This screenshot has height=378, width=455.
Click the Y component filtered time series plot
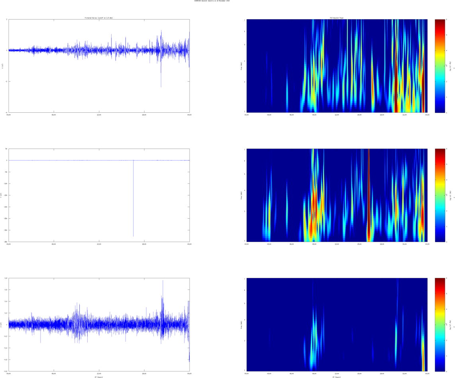[x=99, y=195]
